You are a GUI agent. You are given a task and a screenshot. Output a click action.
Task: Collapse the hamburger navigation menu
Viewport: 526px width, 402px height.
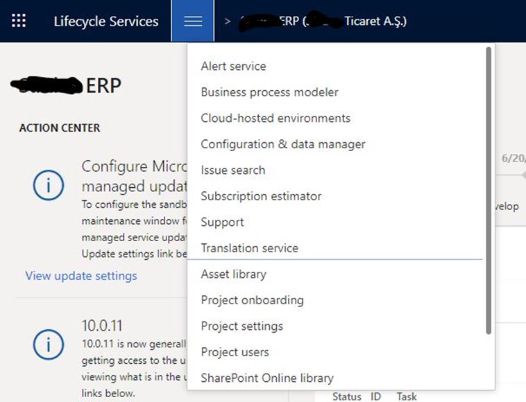coord(193,21)
